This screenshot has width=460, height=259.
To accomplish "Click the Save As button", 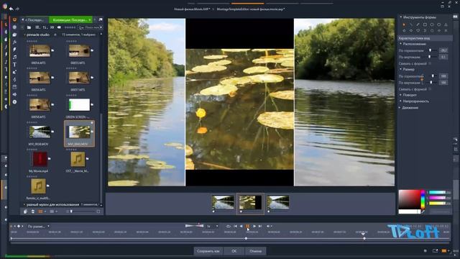I will 208,251.
